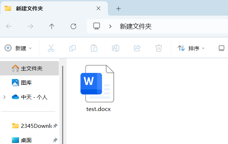Click the sidebar vertical scrollbar
This screenshot has width=228, height=144.
(63, 105)
